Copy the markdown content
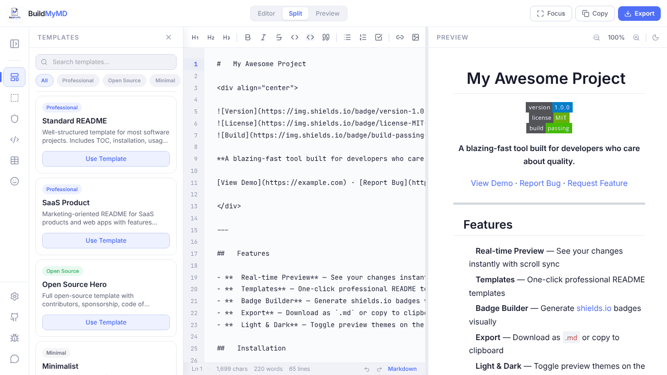 [x=595, y=14]
